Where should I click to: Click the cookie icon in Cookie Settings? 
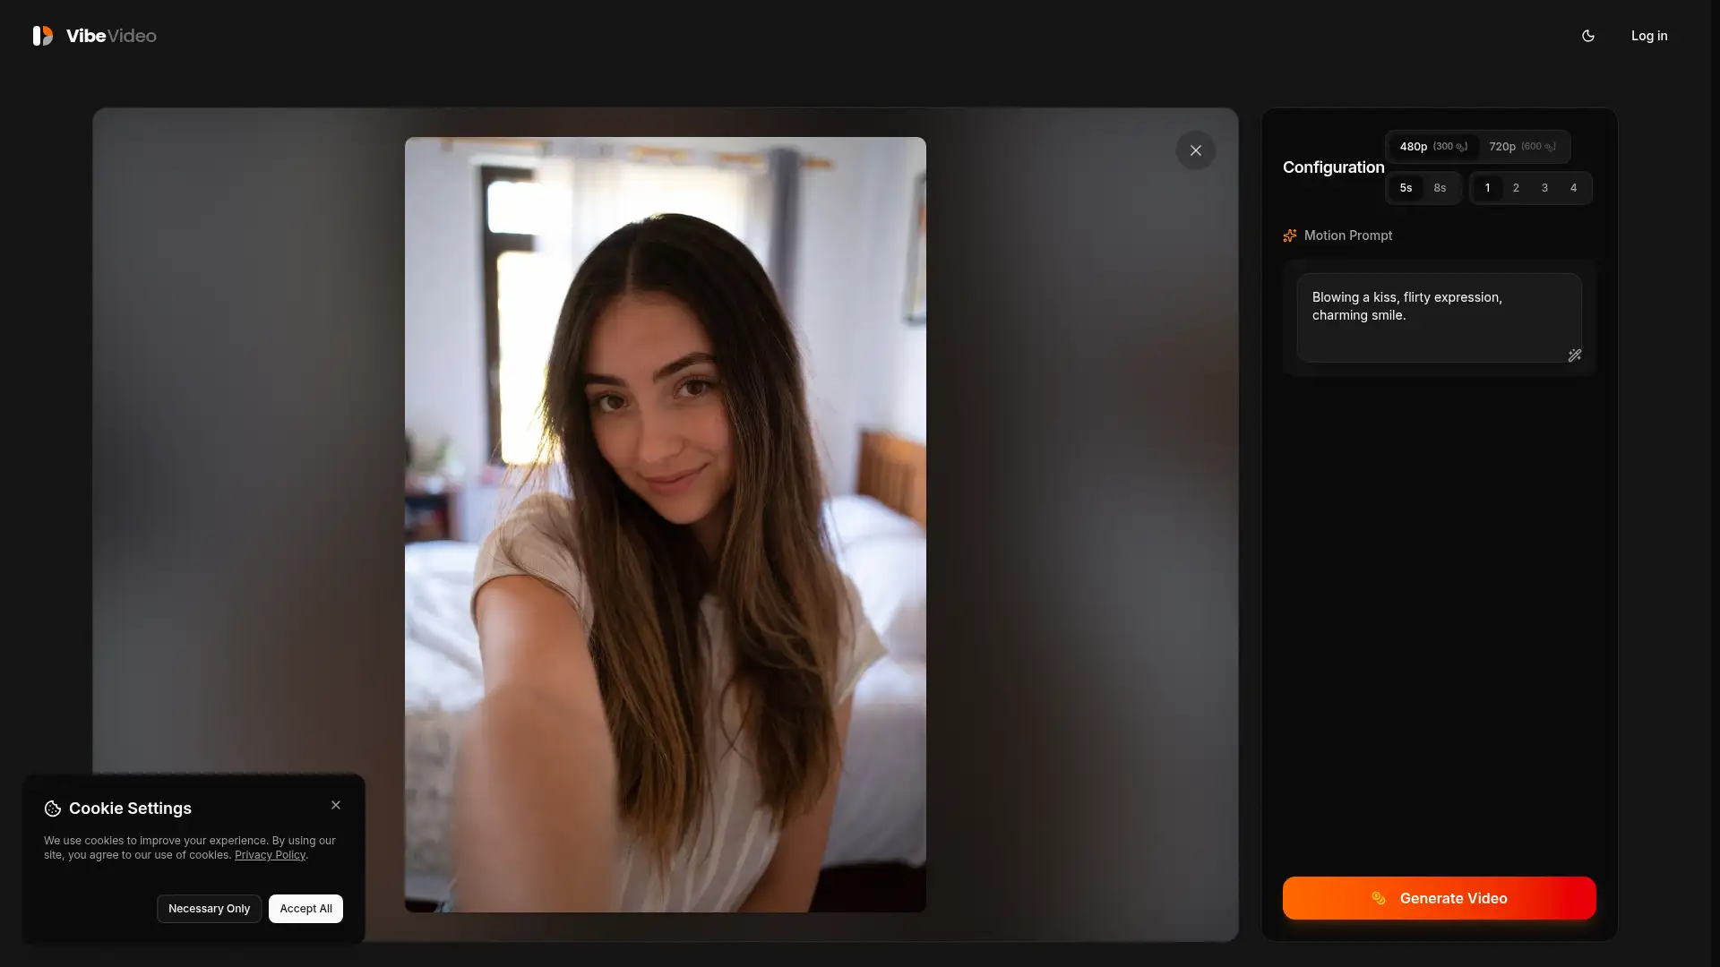click(51, 809)
